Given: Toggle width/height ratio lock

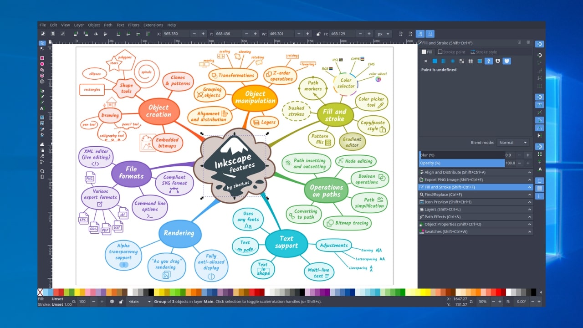Looking at the screenshot, I should (318, 34).
